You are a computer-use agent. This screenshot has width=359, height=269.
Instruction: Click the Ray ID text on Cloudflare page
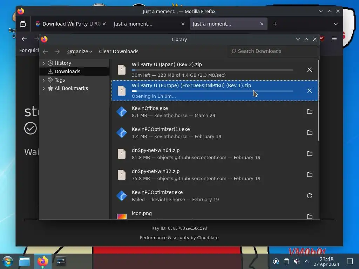point(179,228)
